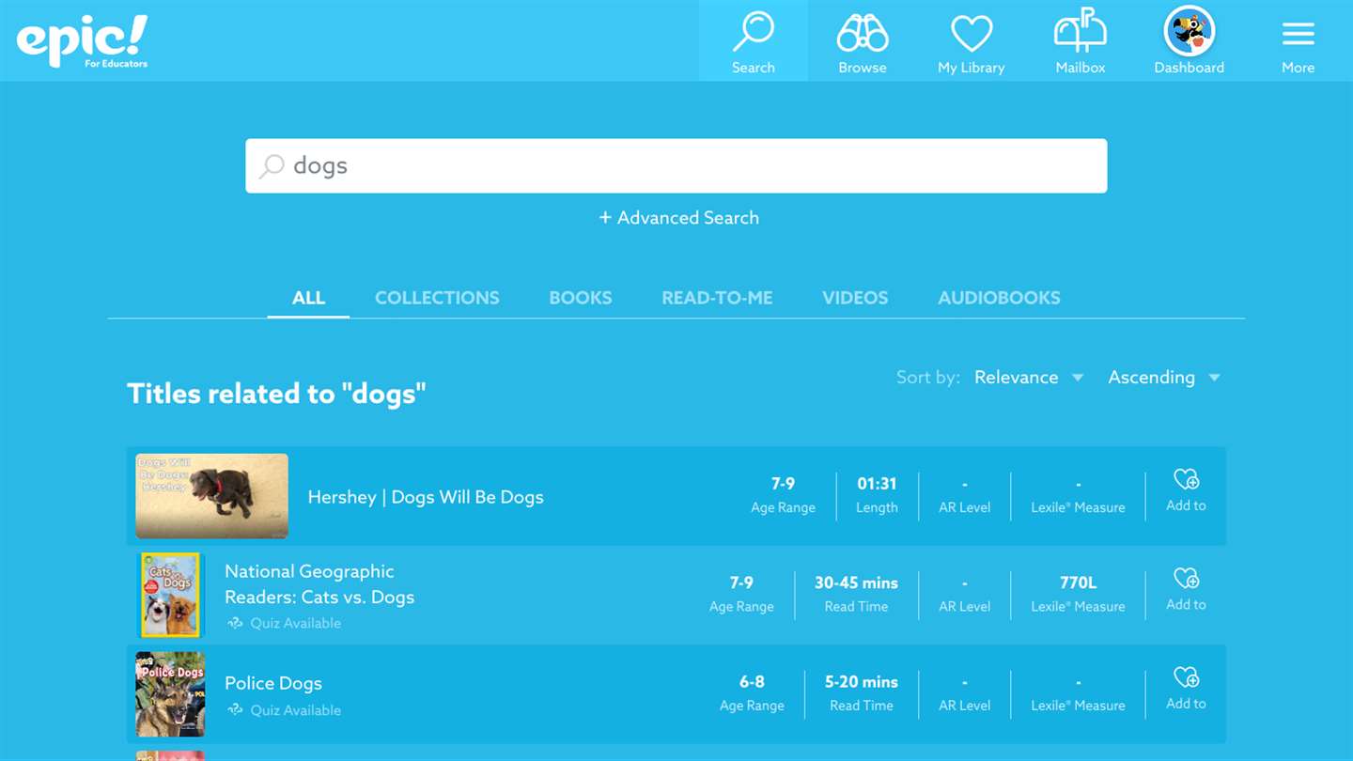This screenshot has height=761, width=1353.
Task: Add Police Dogs to a collection
Action: point(1186,689)
